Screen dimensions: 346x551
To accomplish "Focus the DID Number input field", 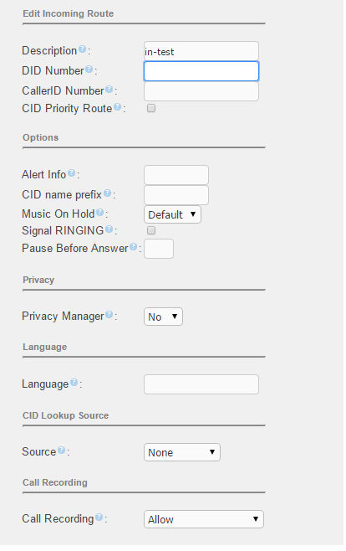I will pos(201,71).
